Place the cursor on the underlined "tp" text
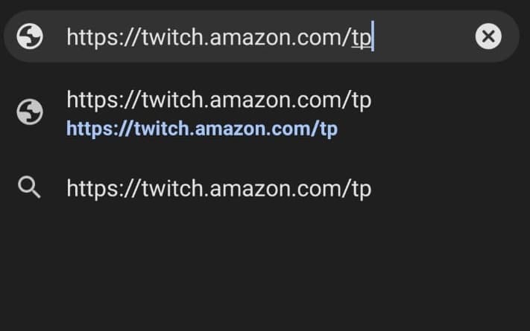 [362, 38]
